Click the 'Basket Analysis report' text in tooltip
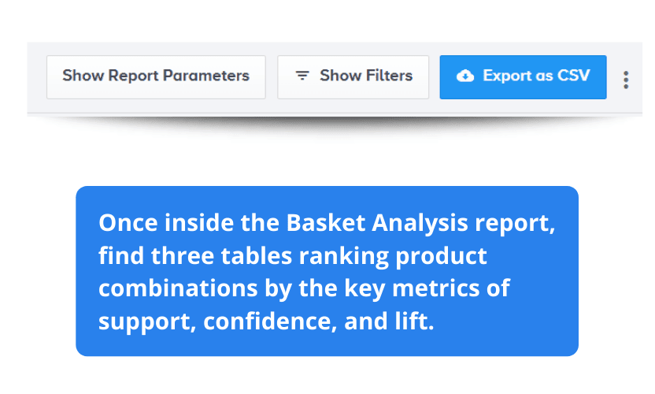The width and height of the screenshot is (655, 394). click(x=420, y=223)
